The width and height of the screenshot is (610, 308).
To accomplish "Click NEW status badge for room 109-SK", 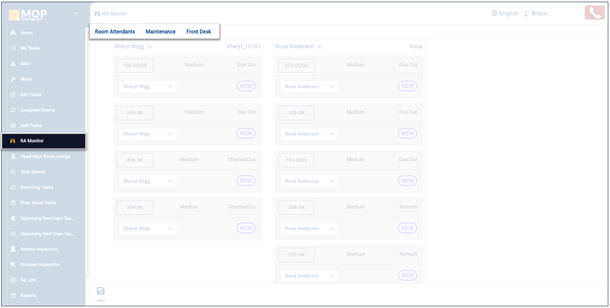I will click(x=246, y=133).
